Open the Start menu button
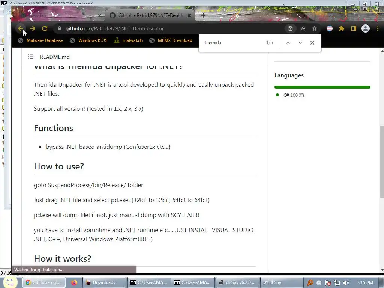Image resolution: width=384 pixels, height=288 pixels. [10, 282]
